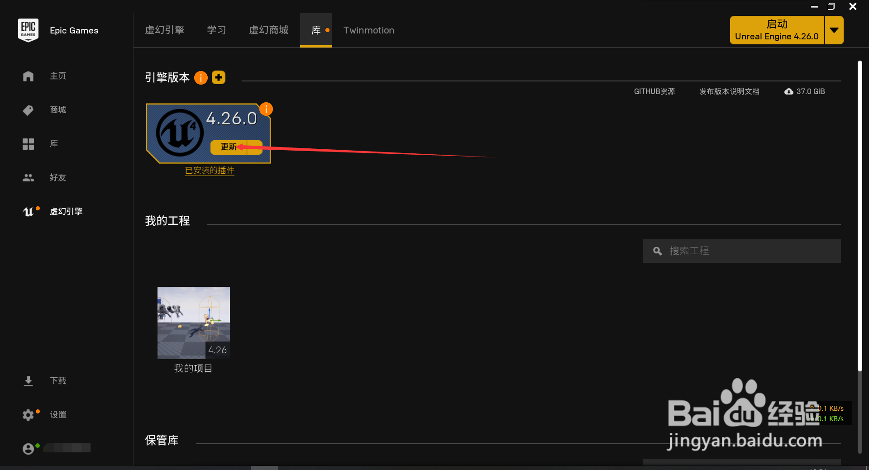The image size is (869, 470).
Task: Click the 更新 button on 4.26.0
Action: pos(229,147)
